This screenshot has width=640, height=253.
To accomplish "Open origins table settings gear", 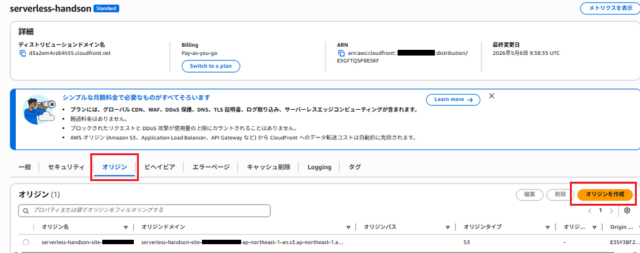I will pyautogui.click(x=627, y=211).
